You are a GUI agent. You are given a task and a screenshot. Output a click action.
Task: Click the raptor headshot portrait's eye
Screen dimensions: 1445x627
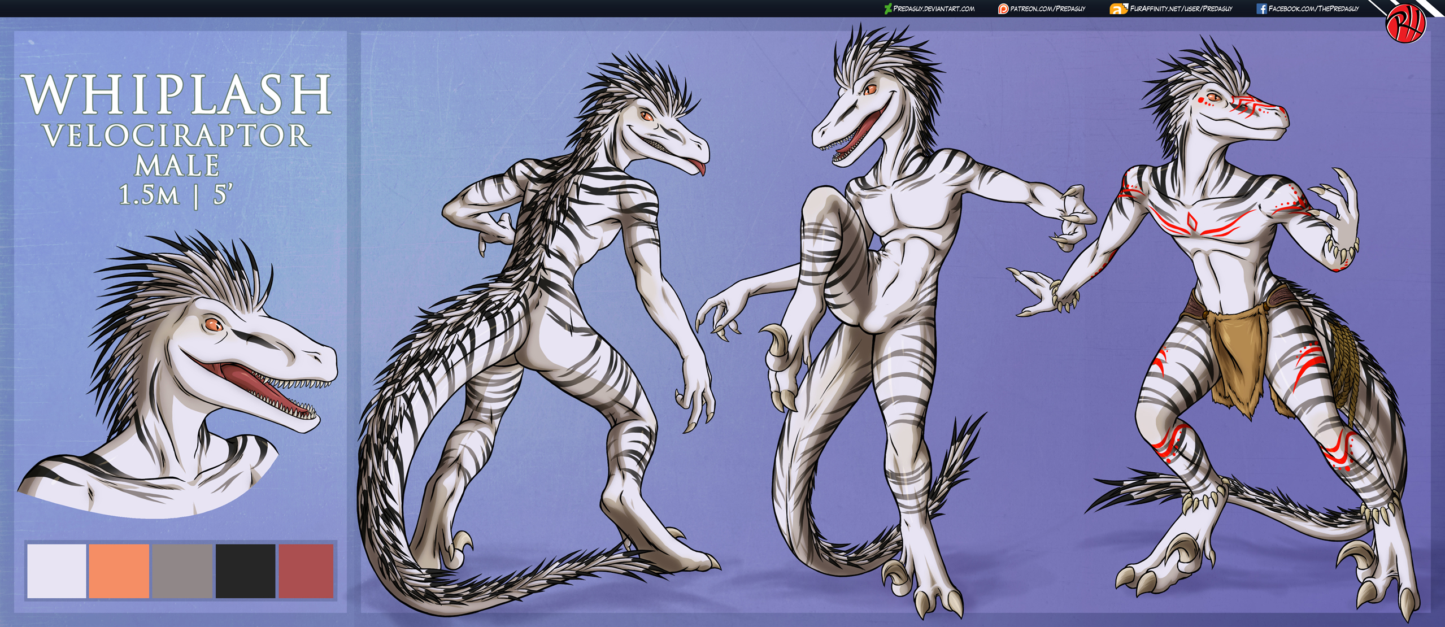(213, 324)
